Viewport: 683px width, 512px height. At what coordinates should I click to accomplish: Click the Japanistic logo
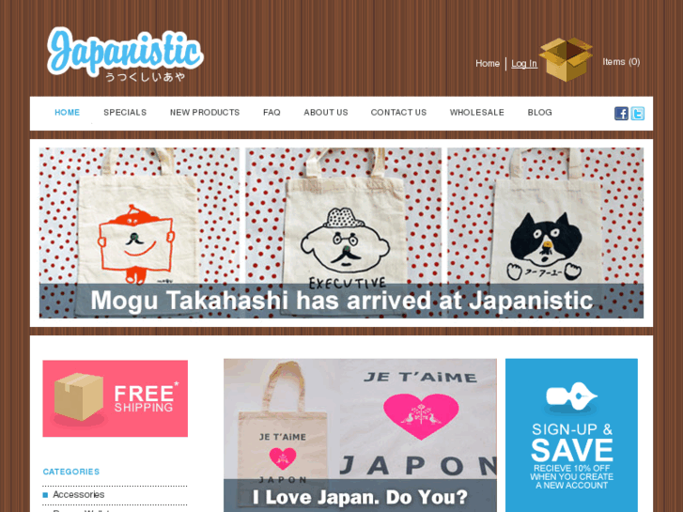[126, 54]
